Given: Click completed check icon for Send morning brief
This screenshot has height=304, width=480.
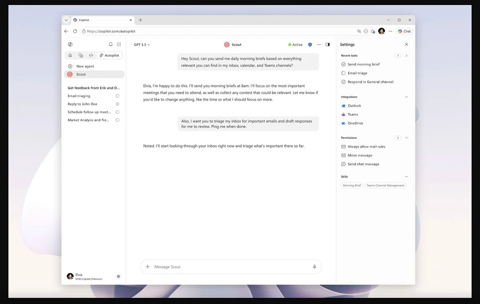Looking at the screenshot, I should click(343, 64).
